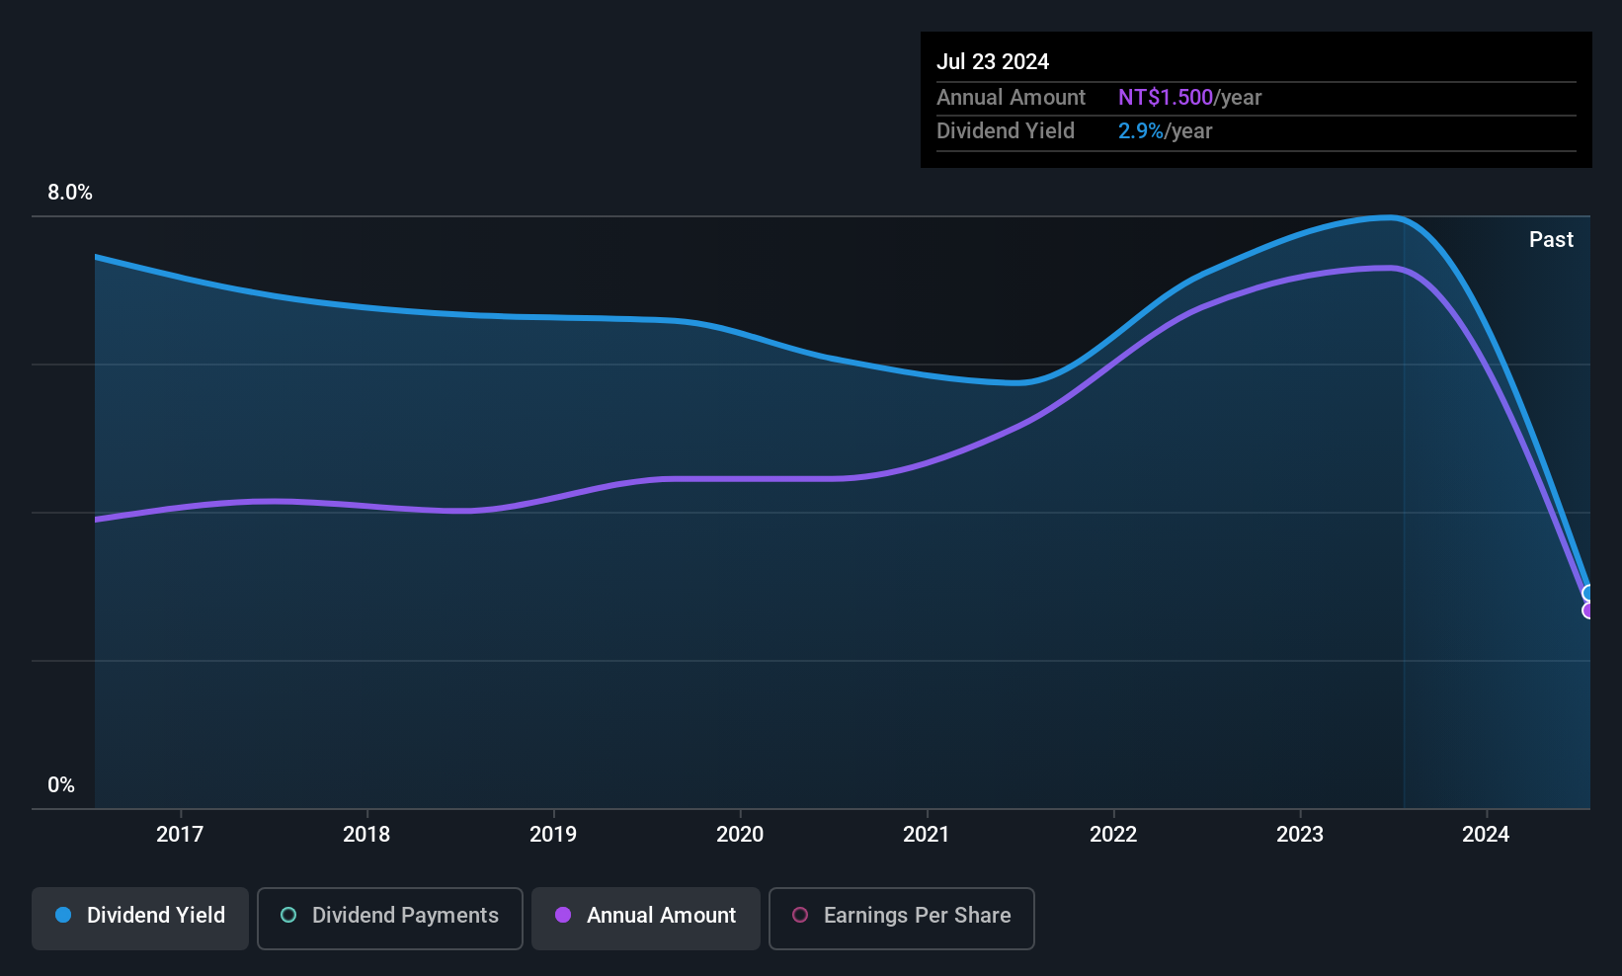Click the 2023 x-axis label
The image size is (1622, 976).
coord(1300,835)
